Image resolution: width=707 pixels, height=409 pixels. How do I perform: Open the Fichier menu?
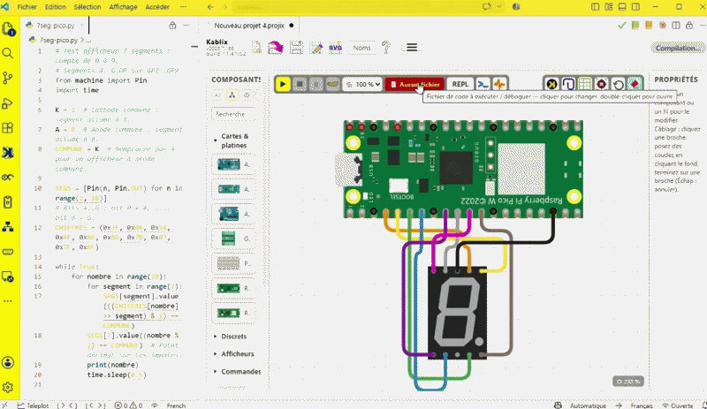(x=27, y=7)
